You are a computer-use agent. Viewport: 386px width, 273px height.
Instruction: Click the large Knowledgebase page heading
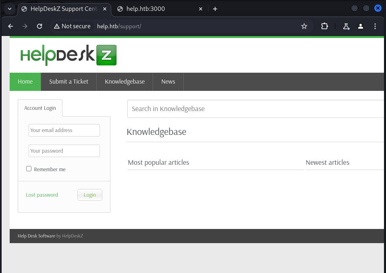(157, 132)
